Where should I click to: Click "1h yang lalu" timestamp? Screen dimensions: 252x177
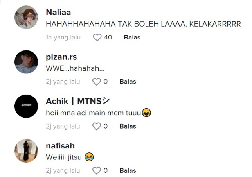(63, 38)
